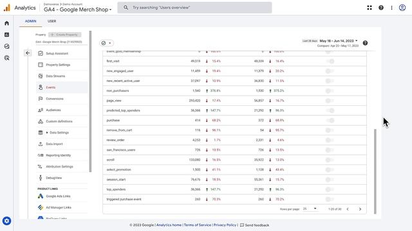Image resolution: width=412 pixels, height=231 pixels.
Task: Toggle conversion for first_visit
Action: coord(330,62)
